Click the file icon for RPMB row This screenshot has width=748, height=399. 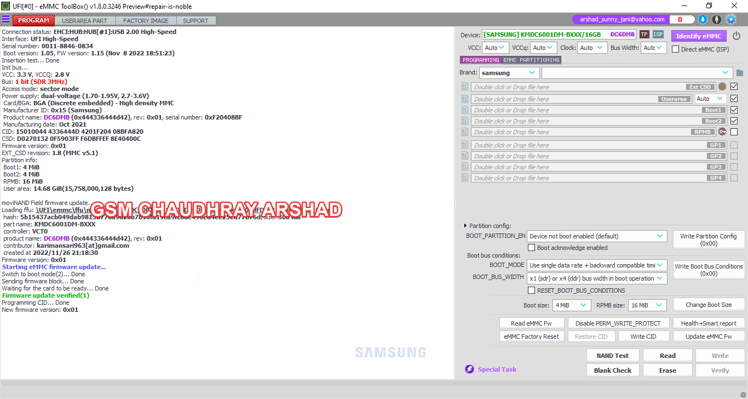(x=465, y=132)
